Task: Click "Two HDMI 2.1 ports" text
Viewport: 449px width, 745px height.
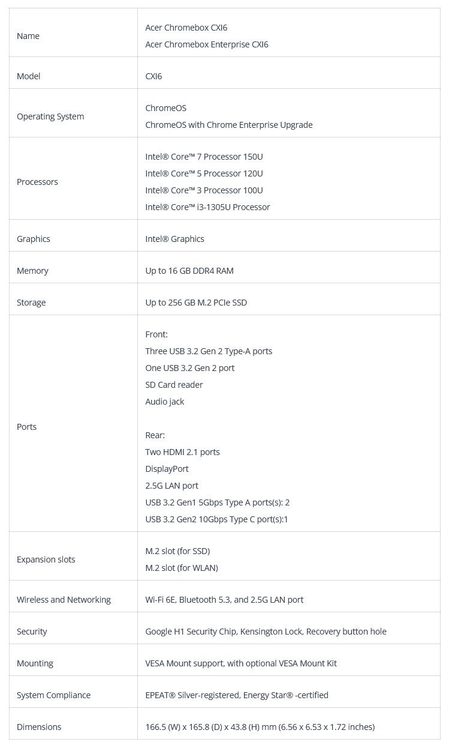Action: pyautogui.click(x=182, y=452)
